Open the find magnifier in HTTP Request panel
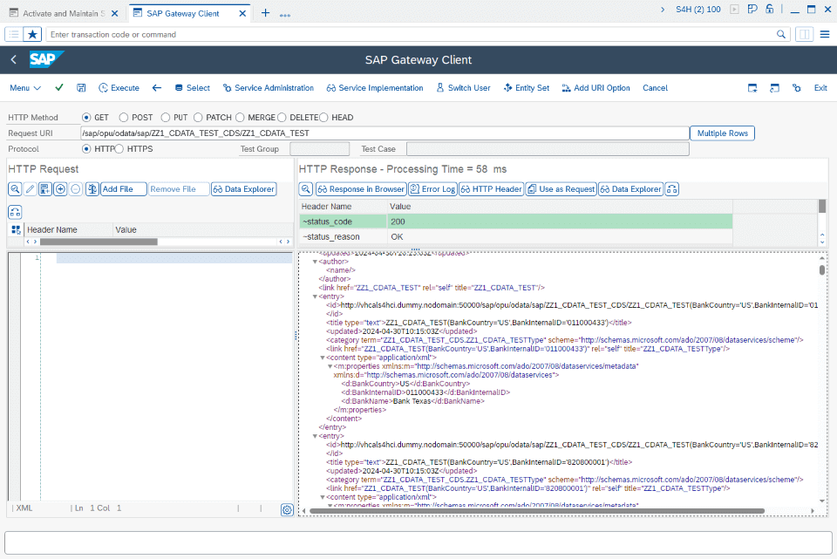 click(15, 188)
